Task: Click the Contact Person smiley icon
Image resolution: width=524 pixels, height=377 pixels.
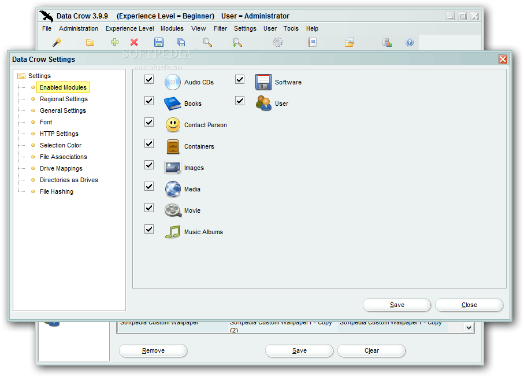Action: click(x=173, y=125)
